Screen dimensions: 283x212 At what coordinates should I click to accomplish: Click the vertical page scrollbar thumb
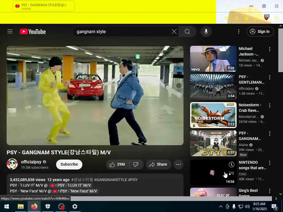(x=281, y=50)
